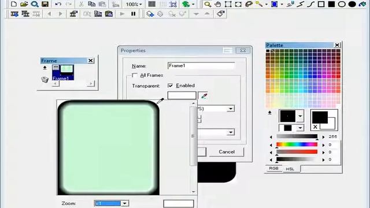The width and height of the screenshot is (370, 208).
Task: Open the Magic Wand options dropdown arrow
Action: [x=266, y=4]
